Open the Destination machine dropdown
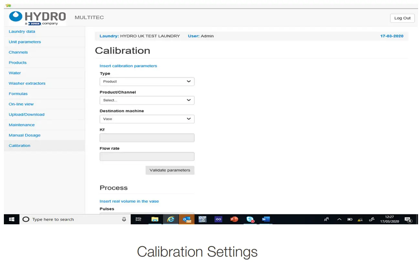The width and height of the screenshot is (419, 264). tap(147, 119)
